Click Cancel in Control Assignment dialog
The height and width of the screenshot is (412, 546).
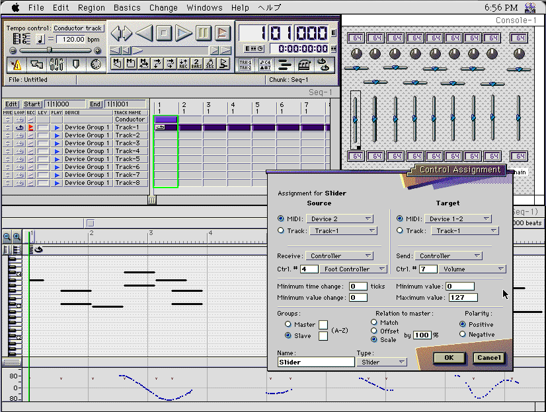(x=488, y=358)
